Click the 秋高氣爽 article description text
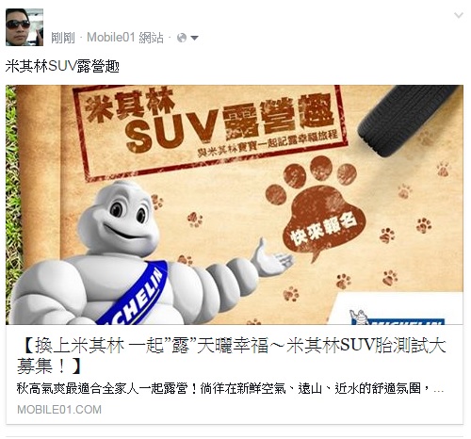Screen dimensions: 471x439 pyautogui.click(x=230, y=389)
